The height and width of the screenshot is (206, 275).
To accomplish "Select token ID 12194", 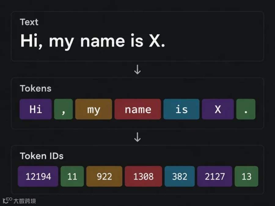I will click(x=38, y=176).
